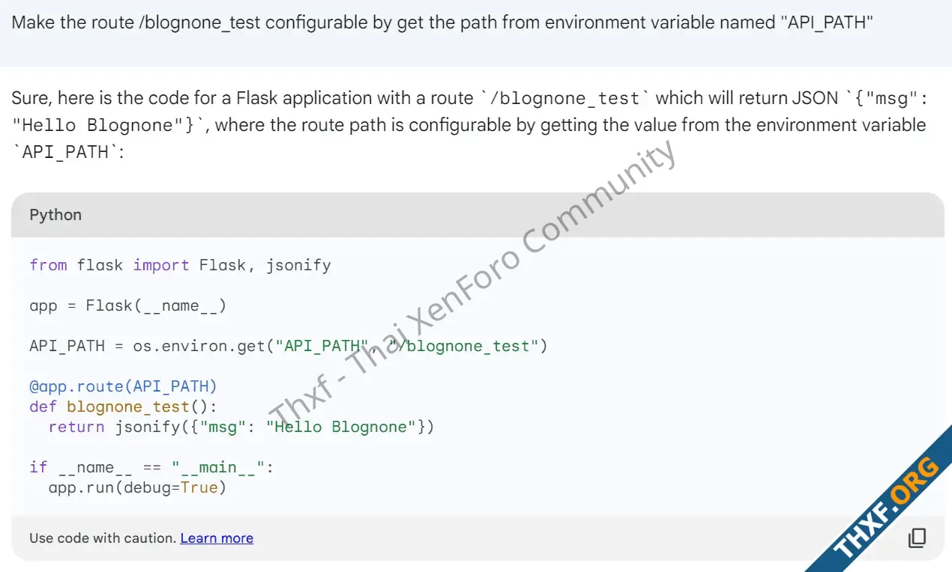952x572 pixels.
Task: Click 'Use code with caution.' text
Action: pos(103,538)
